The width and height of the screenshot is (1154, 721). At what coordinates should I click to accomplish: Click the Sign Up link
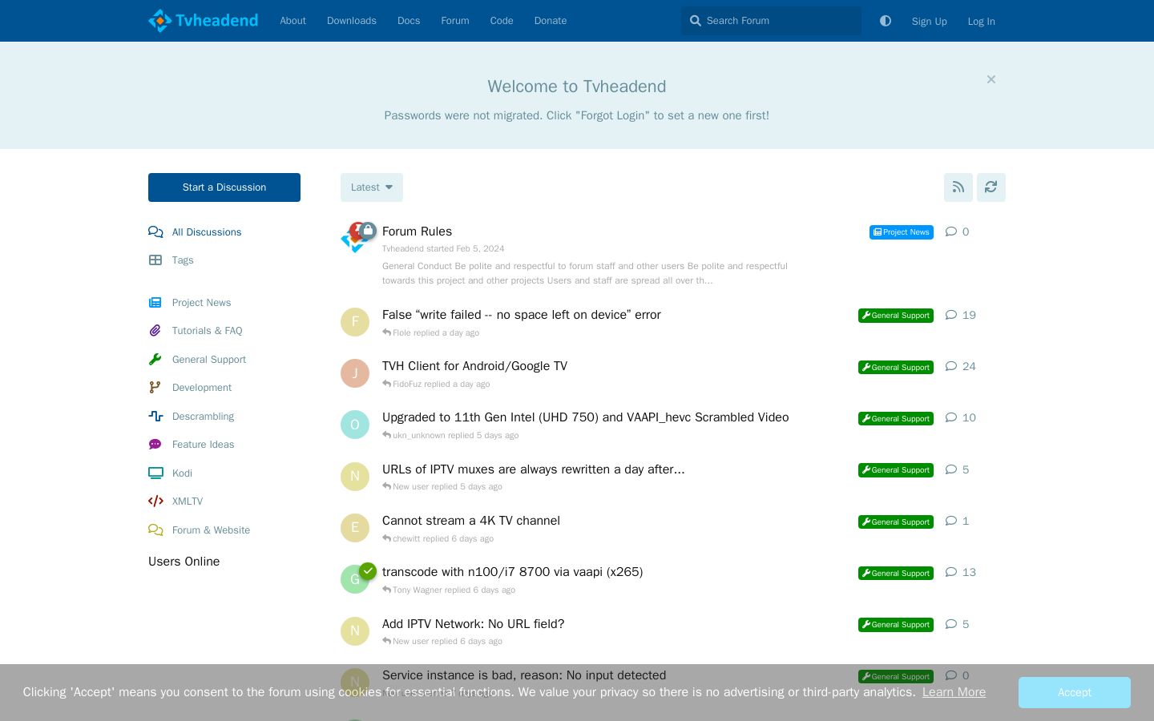coord(930,22)
